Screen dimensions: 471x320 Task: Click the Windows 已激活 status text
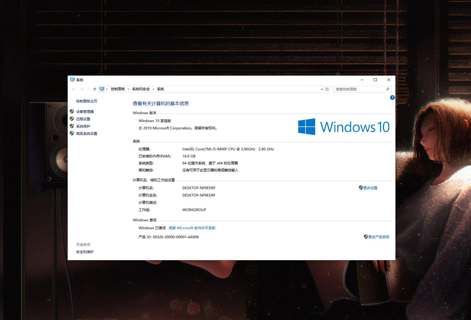point(152,228)
